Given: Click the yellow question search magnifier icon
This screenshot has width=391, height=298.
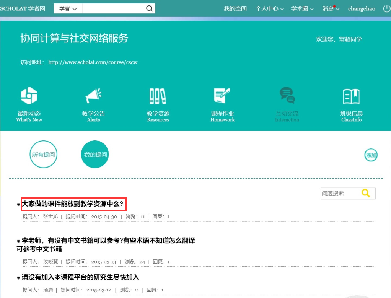Looking at the screenshot, I should tap(366, 194).
